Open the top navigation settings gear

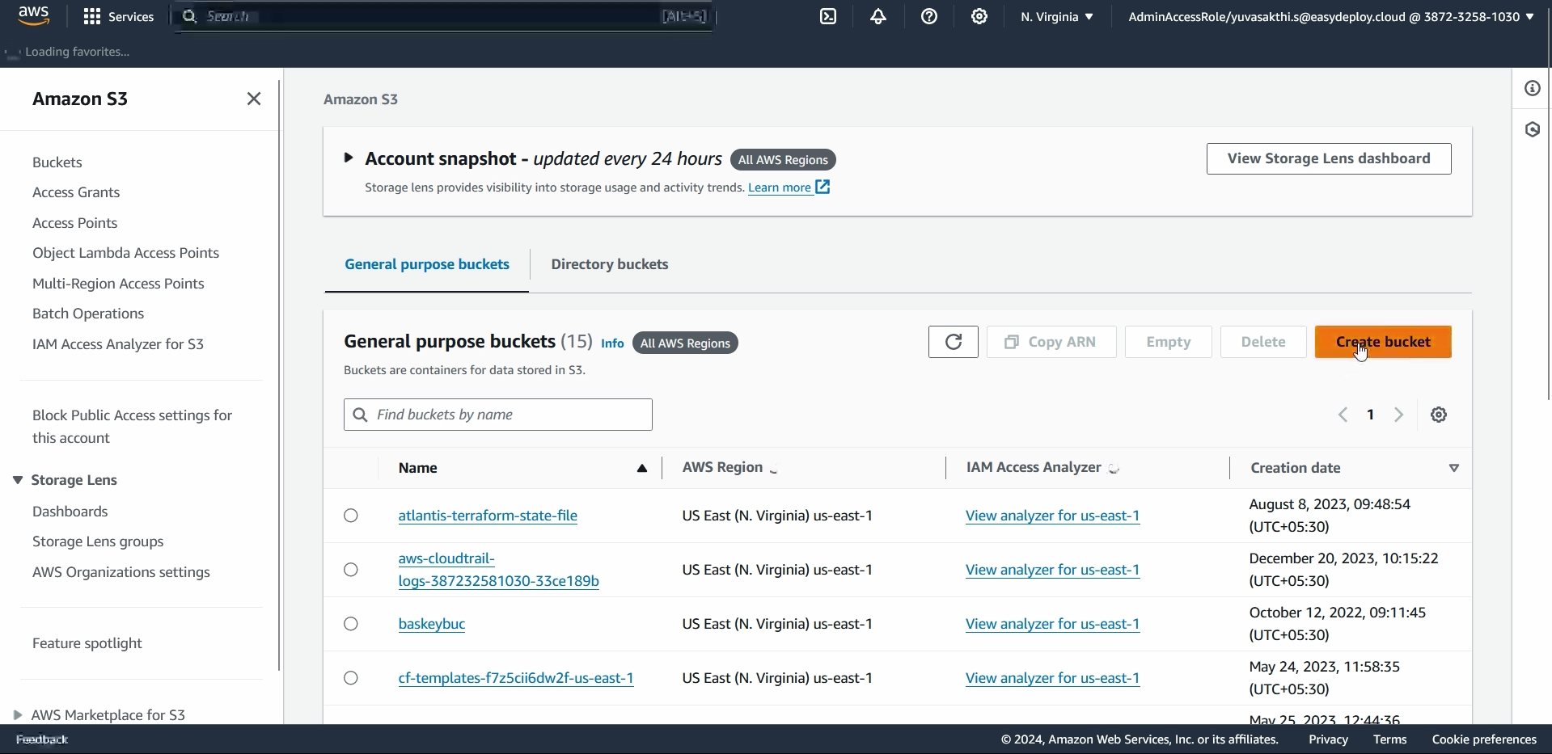[979, 16]
